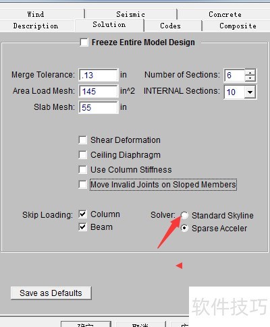The width and height of the screenshot is (270, 327).
Task: Check Move Invalid Joints on Sloped Members
Action: click(83, 185)
